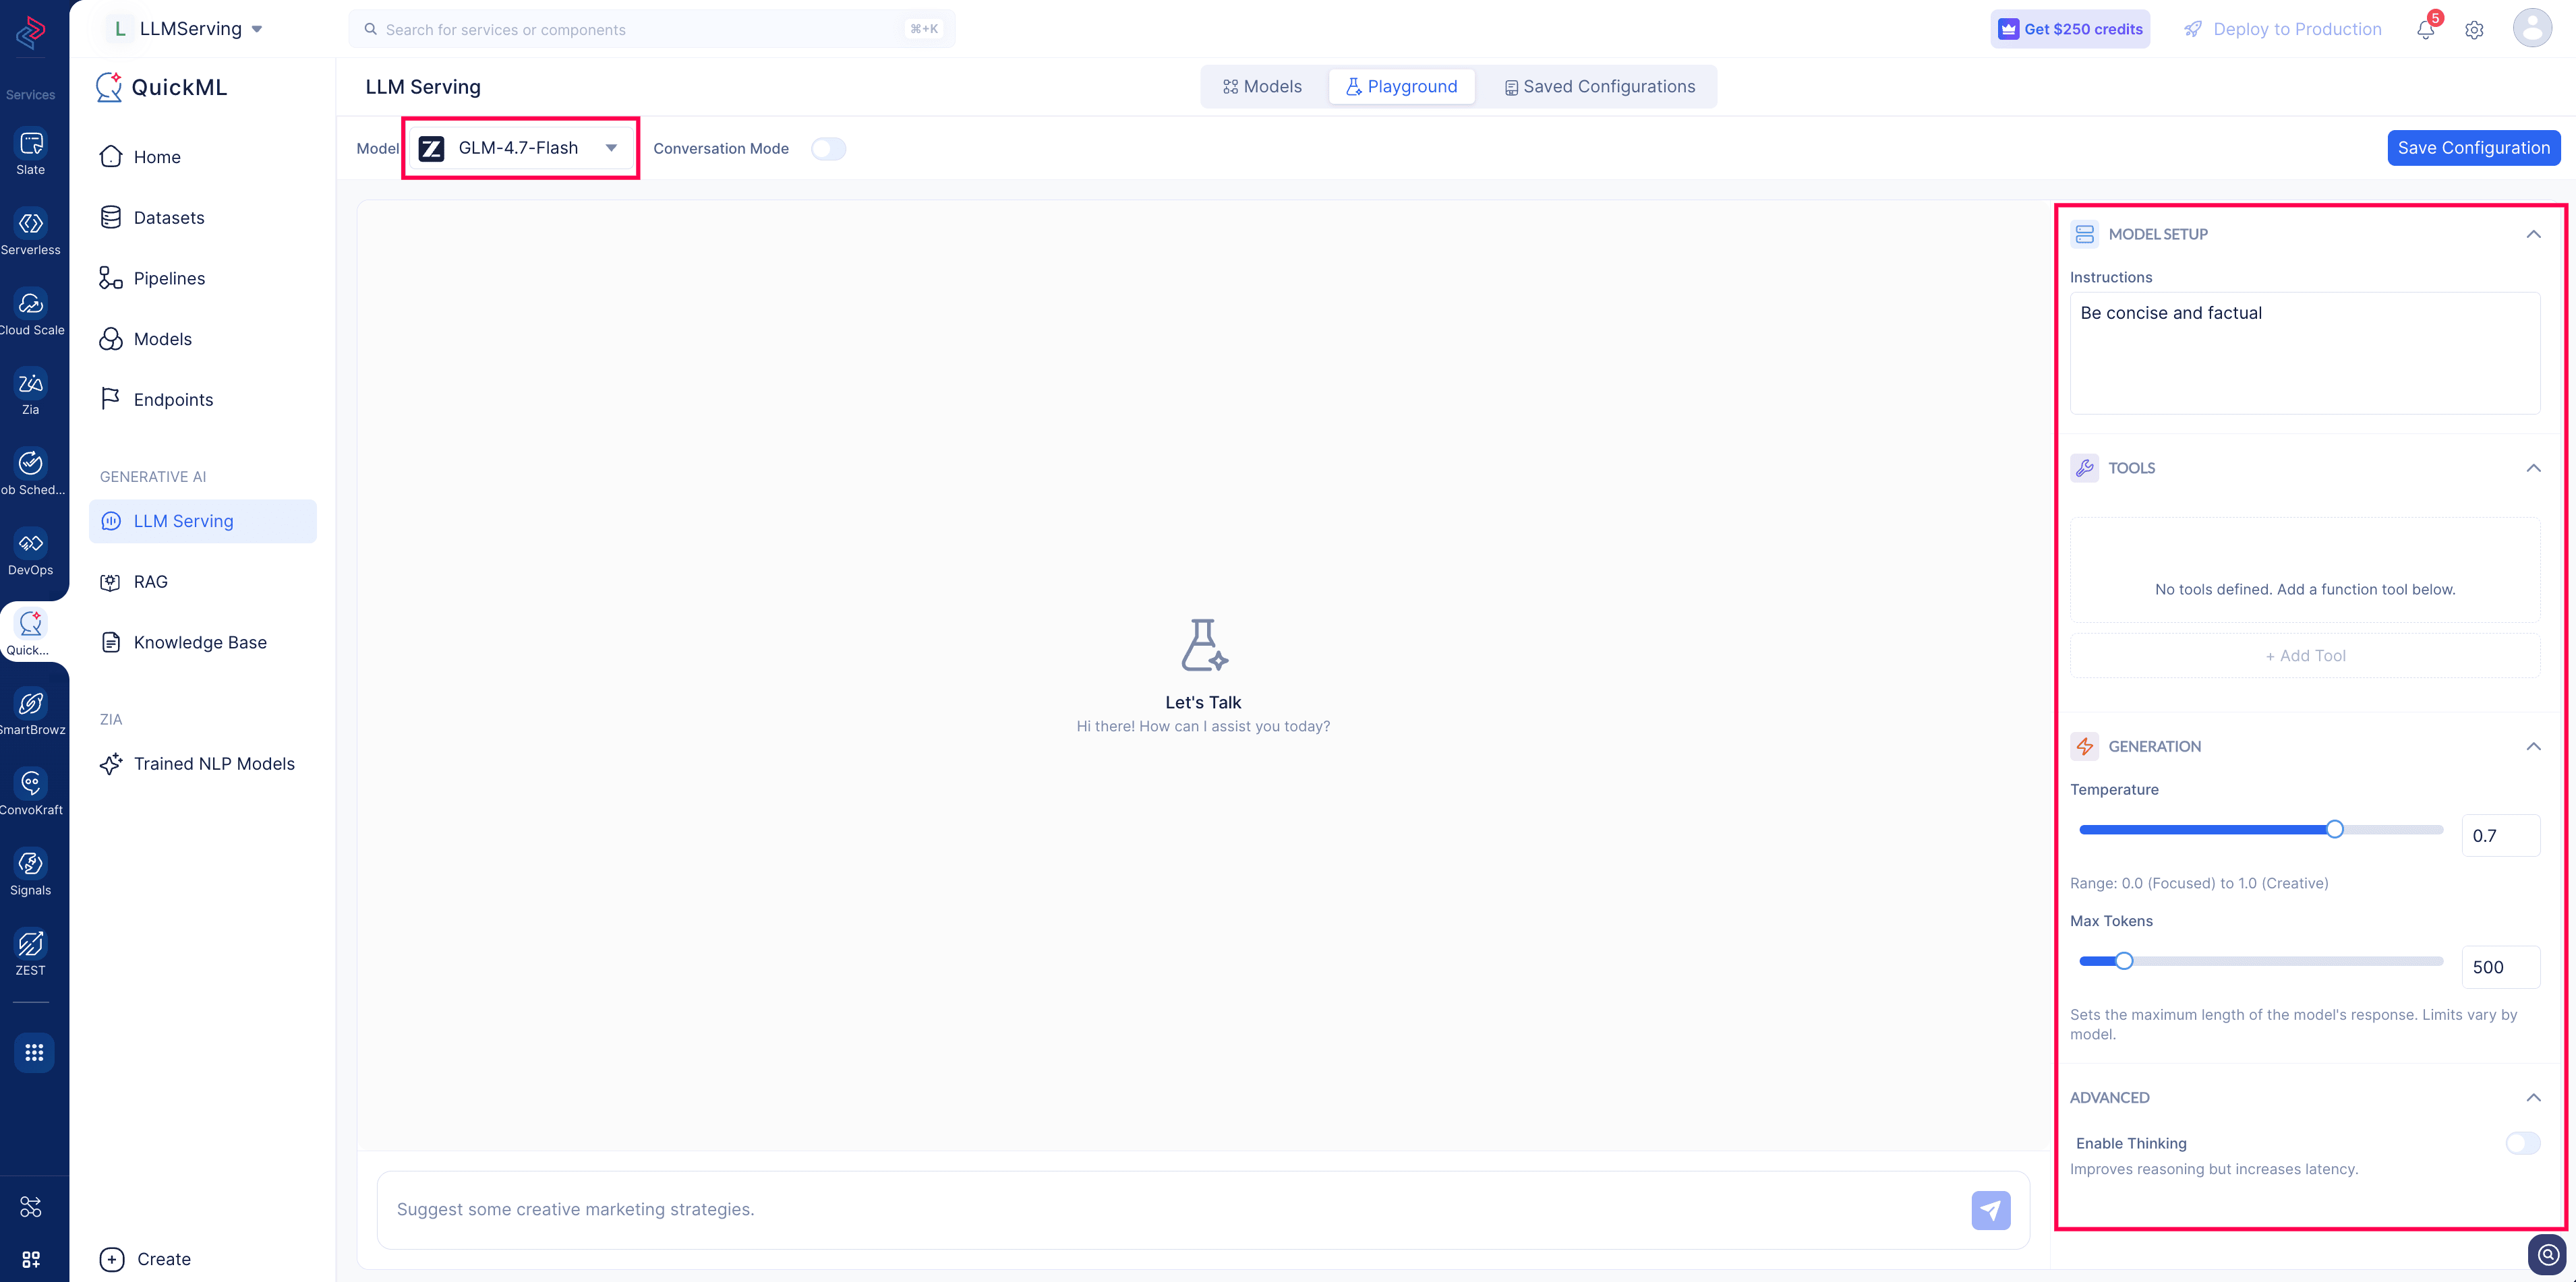2576x1282 pixels.
Task: Click the search services or components field
Action: click(652, 29)
